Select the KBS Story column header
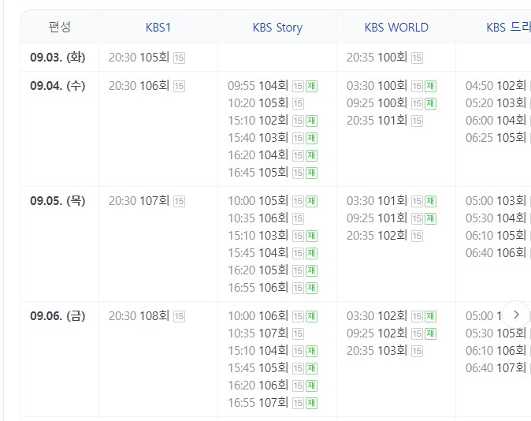The width and height of the screenshot is (531, 421). click(x=277, y=28)
